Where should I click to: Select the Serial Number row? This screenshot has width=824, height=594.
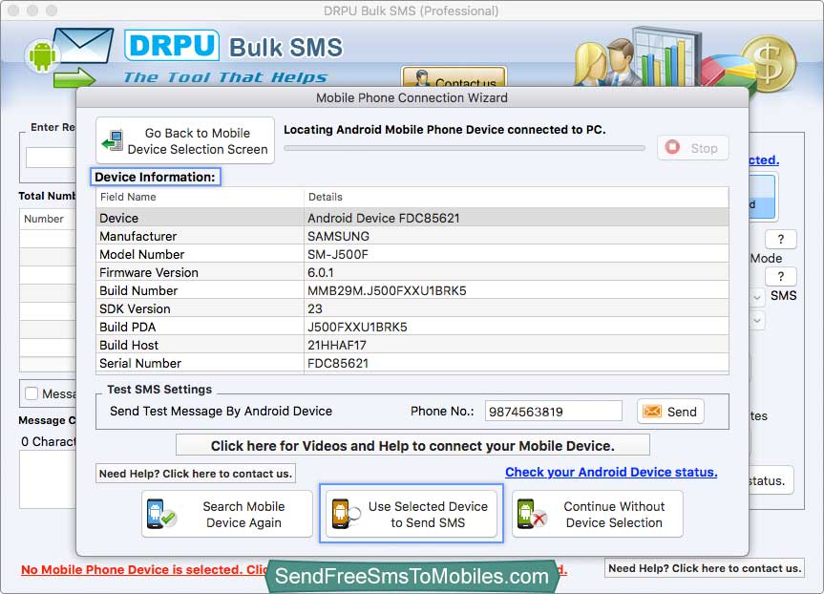[x=412, y=363]
